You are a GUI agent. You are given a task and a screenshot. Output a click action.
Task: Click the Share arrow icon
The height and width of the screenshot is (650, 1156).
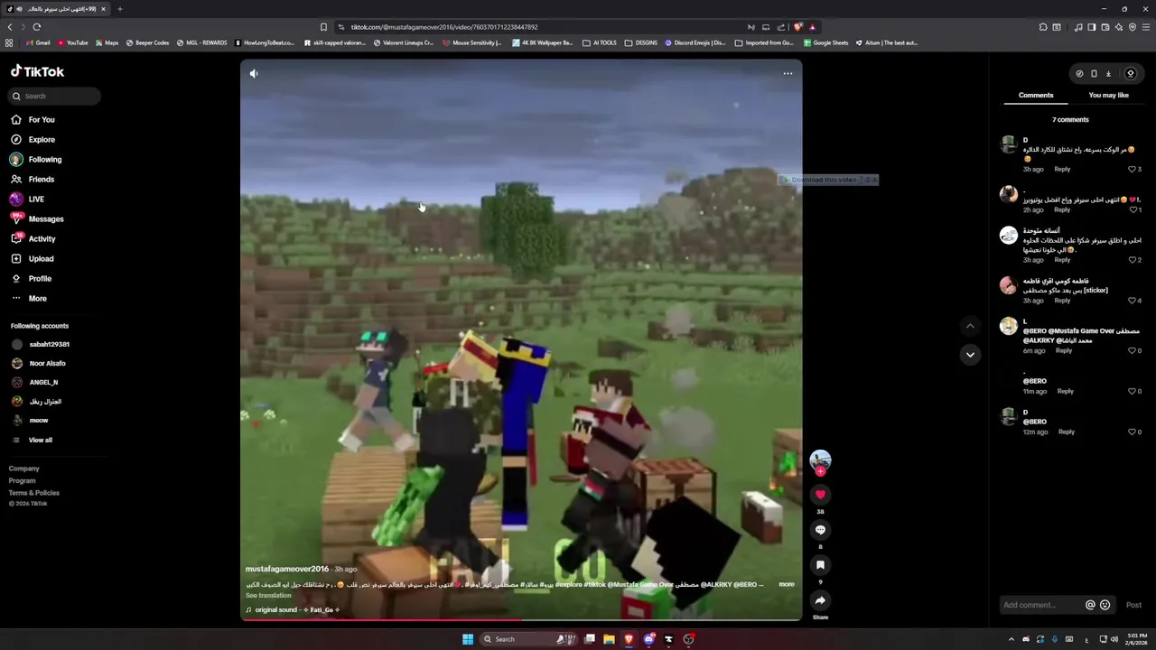point(820,600)
